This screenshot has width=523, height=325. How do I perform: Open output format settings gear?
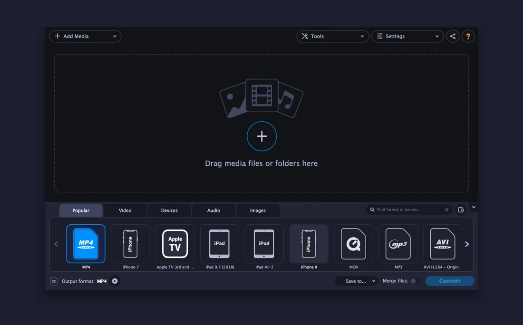click(115, 281)
